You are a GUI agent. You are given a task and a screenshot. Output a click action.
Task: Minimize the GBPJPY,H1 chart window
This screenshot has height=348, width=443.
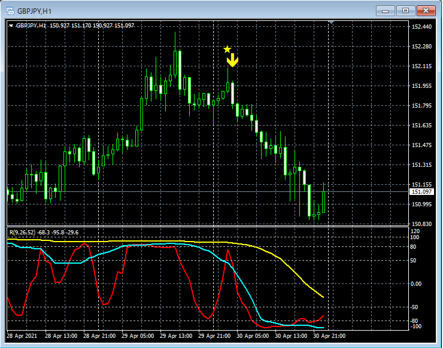pos(385,11)
